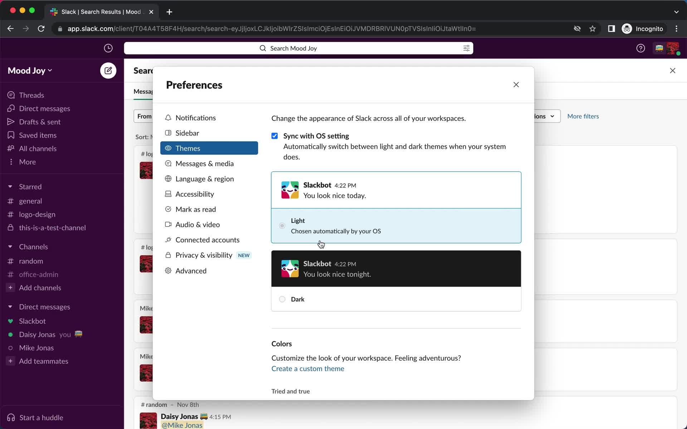Select Light theme radio button

point(282,225)
